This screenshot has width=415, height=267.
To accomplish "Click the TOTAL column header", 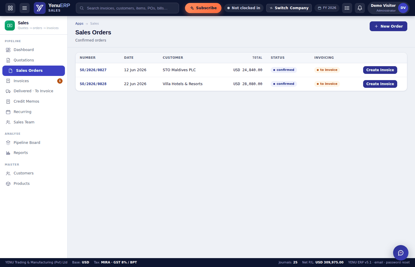I will (257, 58).
